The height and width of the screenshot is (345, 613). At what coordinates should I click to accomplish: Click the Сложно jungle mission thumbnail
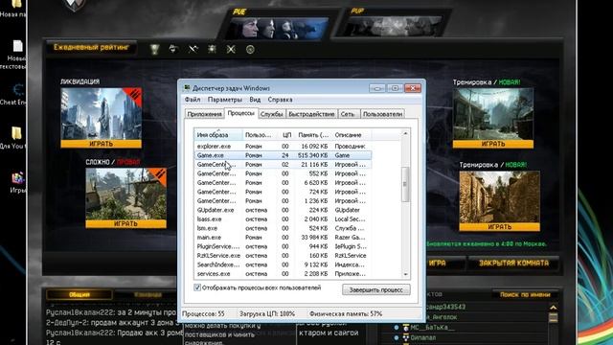tap(125, 194)
